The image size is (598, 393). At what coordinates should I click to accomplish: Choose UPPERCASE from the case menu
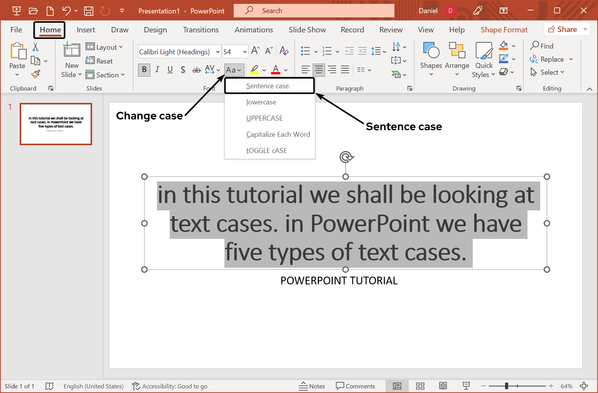[264, 118]
